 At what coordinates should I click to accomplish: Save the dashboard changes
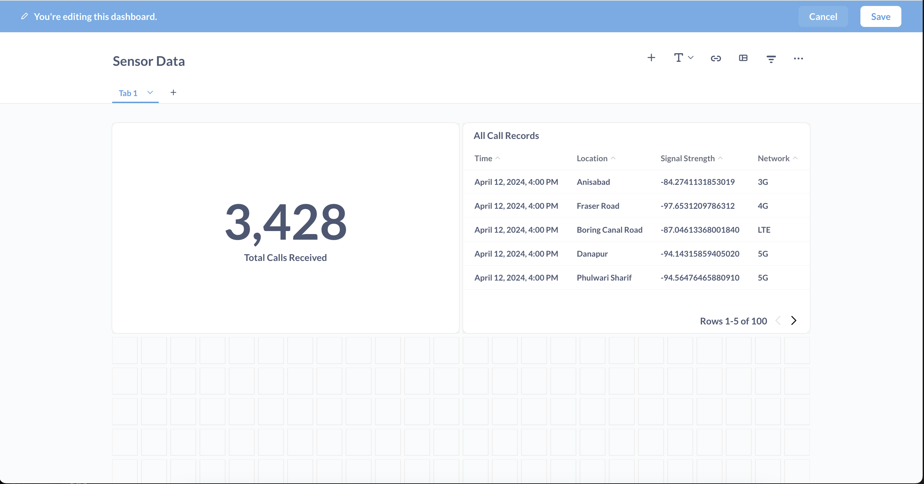click(x=880, y=17)
